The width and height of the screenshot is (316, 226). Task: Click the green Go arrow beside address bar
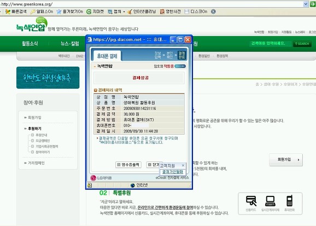(x=313, y=4)
